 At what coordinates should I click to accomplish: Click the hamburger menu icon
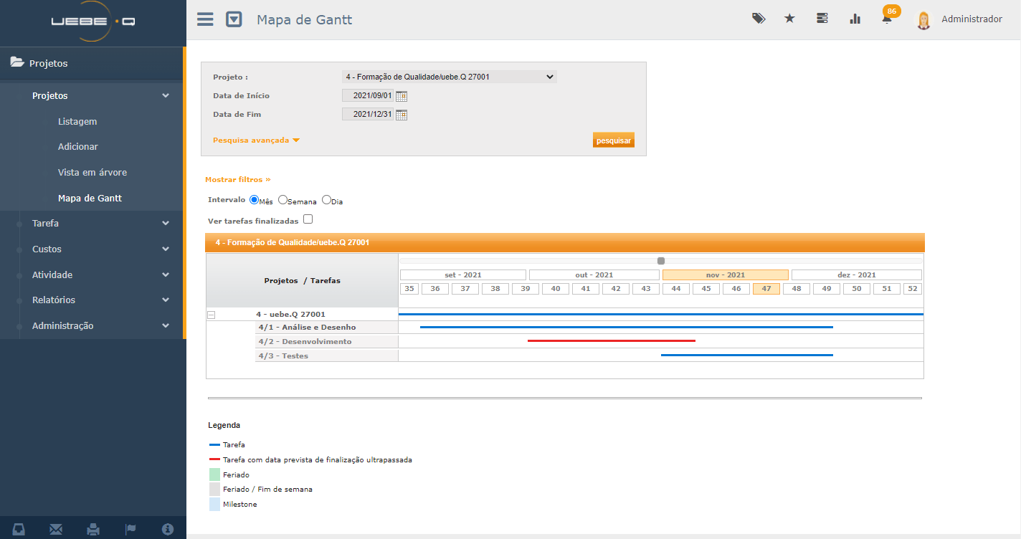click(205, 19)
